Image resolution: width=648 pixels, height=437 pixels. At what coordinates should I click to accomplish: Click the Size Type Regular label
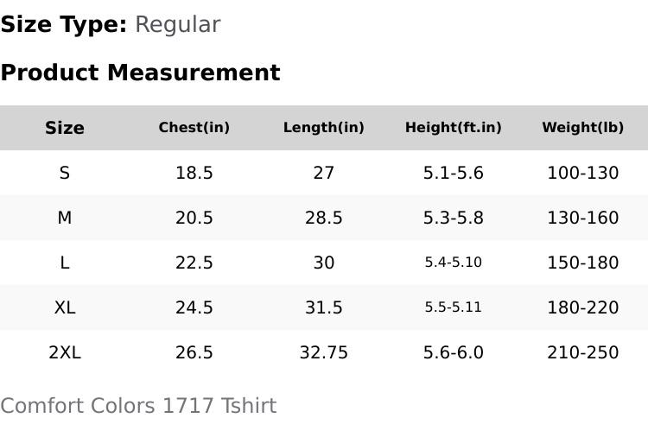(111, 24)
